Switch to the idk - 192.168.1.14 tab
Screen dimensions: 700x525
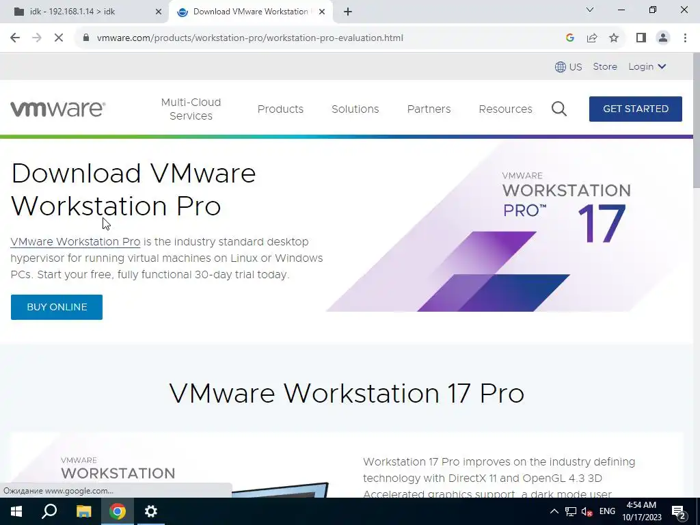84,12
